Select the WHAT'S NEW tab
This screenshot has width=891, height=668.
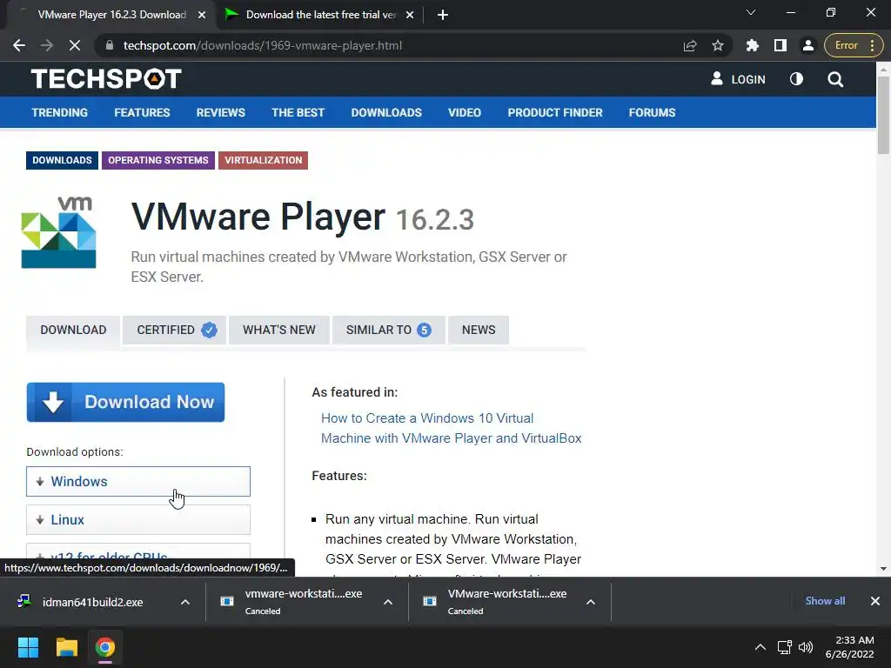tap(279, 330)
